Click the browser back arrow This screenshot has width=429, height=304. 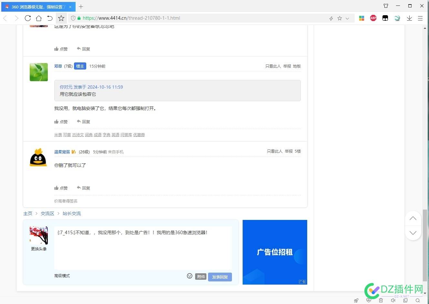click(5, 18)
